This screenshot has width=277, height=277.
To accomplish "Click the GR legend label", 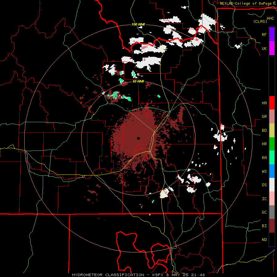I will 264,117.
